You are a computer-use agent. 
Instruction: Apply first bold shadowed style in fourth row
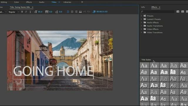[x=144, y=85]
